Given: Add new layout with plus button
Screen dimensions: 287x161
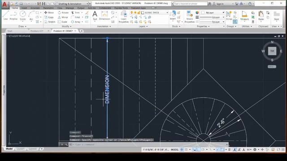Looking at the screenshot, I should [x=42, y=149].
